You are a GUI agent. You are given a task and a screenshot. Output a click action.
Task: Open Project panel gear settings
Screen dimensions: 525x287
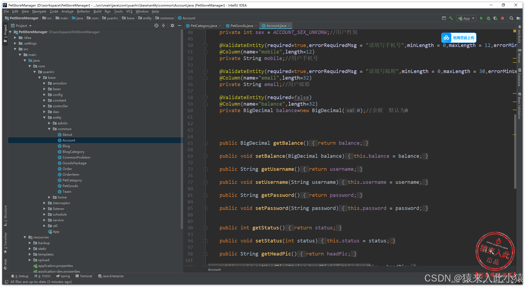click(172, 26)
